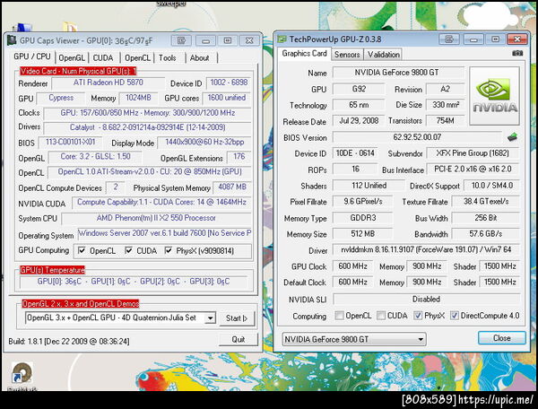The image size is (538, 409).
Task: Click the NVIDIA logo in GPU-Z
Action: point(494,96)
